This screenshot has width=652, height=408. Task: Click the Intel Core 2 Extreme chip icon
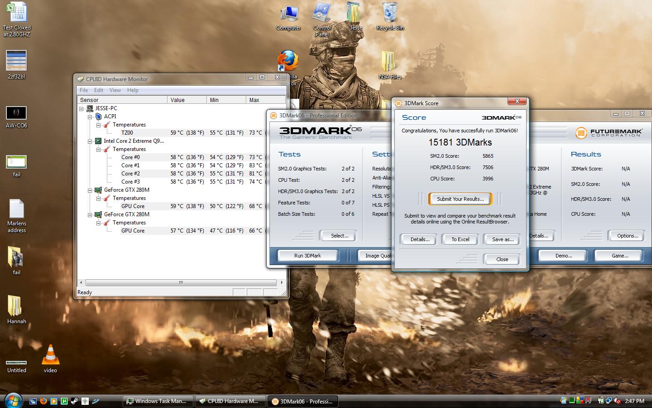pyautogui.click(x=98, y=141)
